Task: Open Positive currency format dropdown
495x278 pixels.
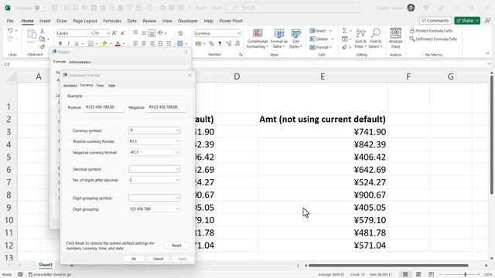Action: tap(177, 141)
